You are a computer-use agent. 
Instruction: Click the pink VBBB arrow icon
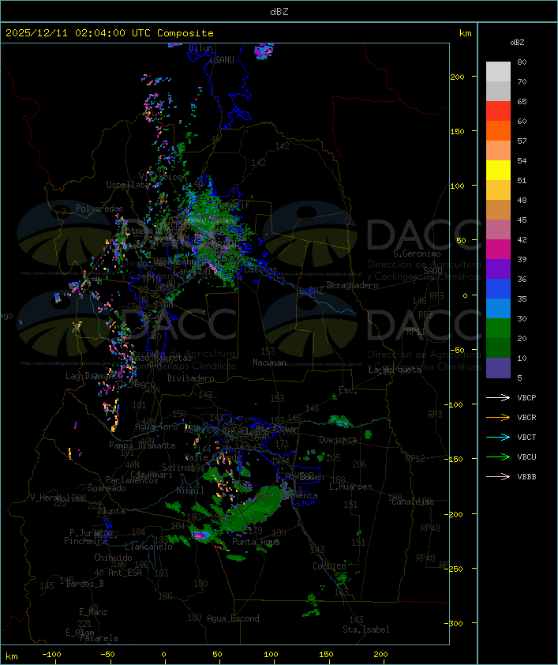[x=498, y=477]
